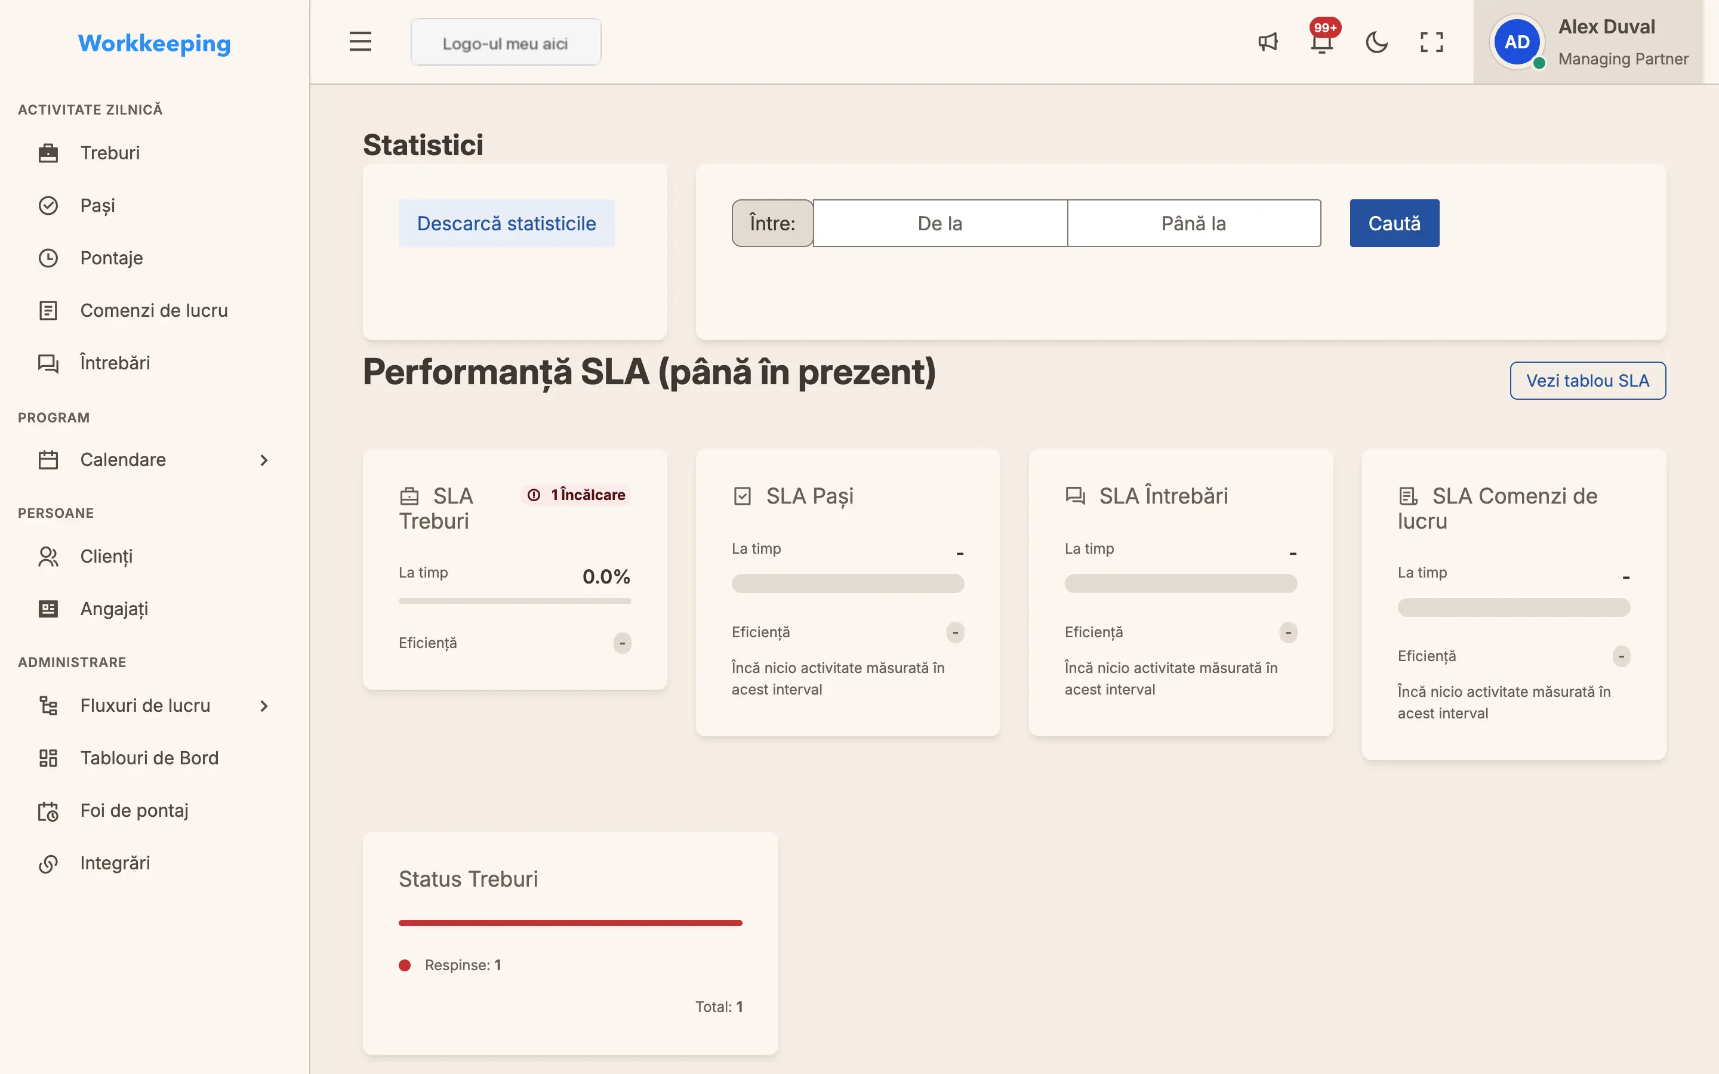Click the Foi de pontaj calendar-clock icon
The height and width of the screenshot is (1074, 1719).
pos(48,810)
